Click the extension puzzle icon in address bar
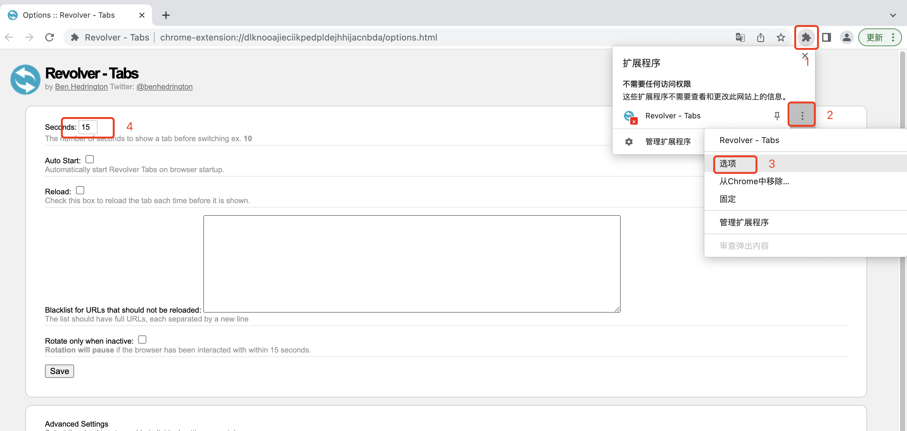The height and width of the screenshot is (431, 907). pyautogui.click(x=75, y=37)
